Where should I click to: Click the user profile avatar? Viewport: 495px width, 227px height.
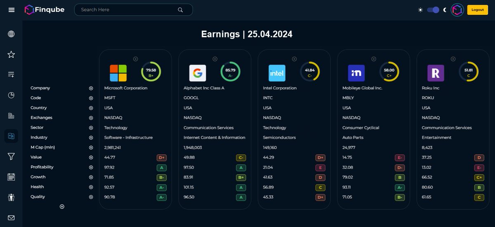coord(457,10)
